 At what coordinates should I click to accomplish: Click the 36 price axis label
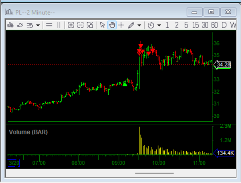216,43
